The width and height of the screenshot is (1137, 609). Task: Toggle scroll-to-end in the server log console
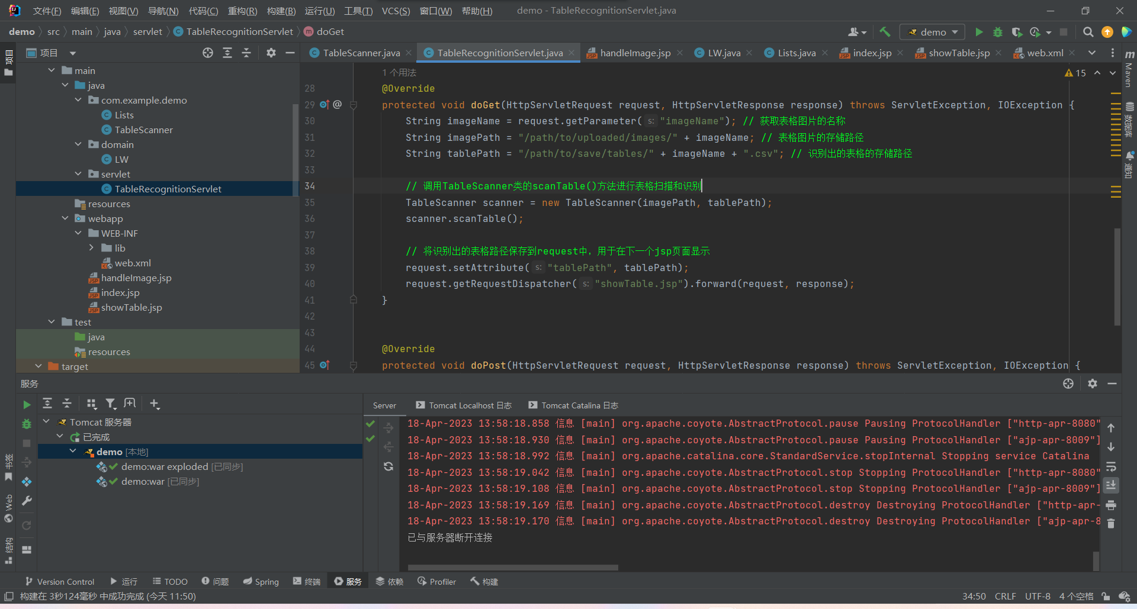click(x=1111, y=485)
